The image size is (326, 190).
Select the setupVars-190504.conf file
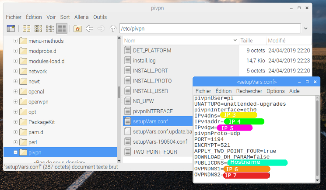click(x=160, y=142)
